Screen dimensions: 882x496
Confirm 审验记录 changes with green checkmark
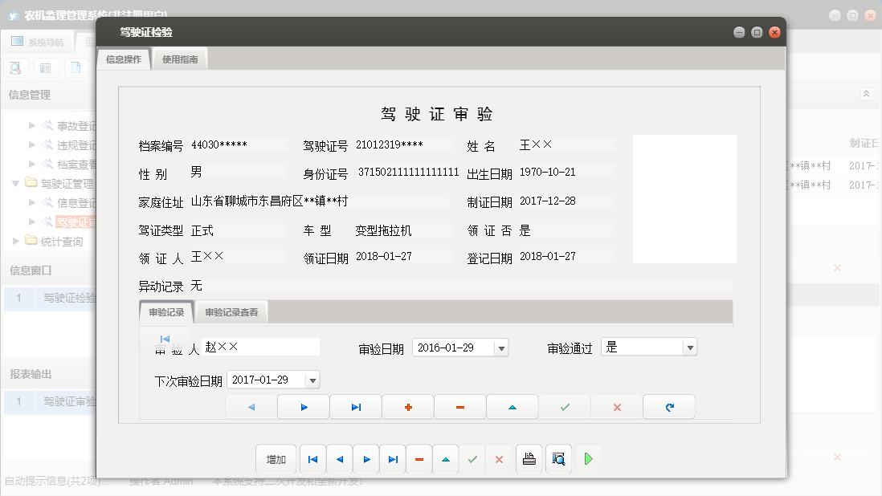tap(564, 407)
